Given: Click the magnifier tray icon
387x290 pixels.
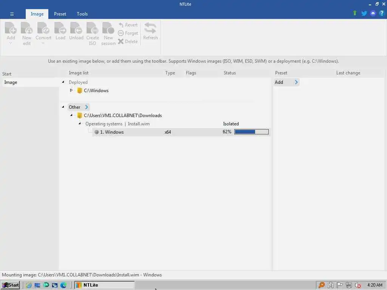Looking at the screenshot, I should [x=321, y=285].
